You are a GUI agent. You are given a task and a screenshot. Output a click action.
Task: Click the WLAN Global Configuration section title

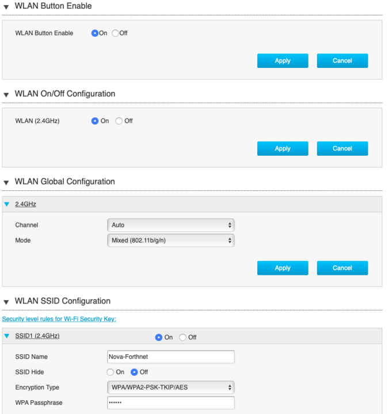pos(65,181)
